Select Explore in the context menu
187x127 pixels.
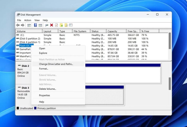click(43, 53)
